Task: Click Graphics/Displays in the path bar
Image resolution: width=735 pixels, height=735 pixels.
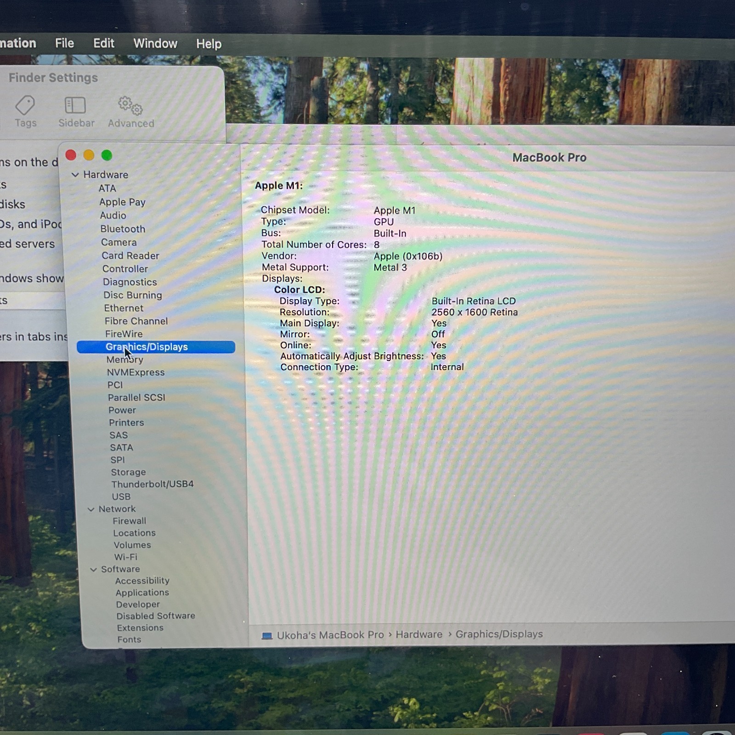Action: [x=499, y=634]
